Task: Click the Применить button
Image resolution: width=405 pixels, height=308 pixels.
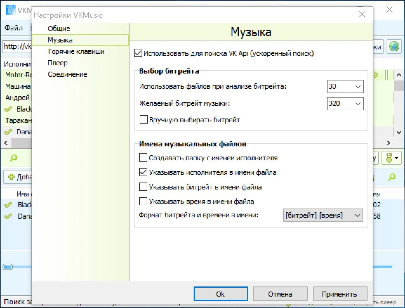Action: [340, 294]
